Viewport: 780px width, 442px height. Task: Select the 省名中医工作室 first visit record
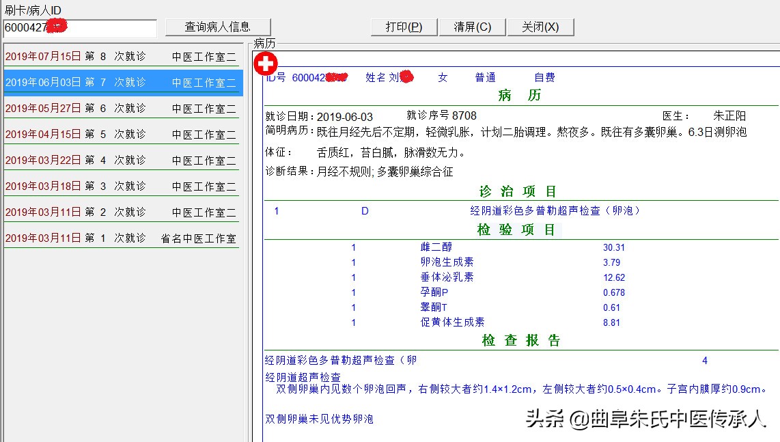[121, 238]
